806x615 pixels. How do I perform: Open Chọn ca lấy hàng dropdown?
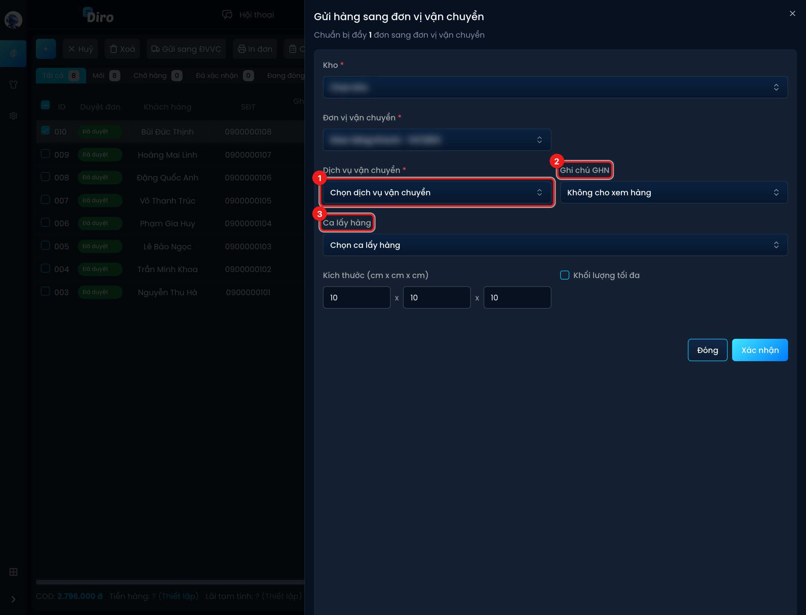(x=555, y=245)
